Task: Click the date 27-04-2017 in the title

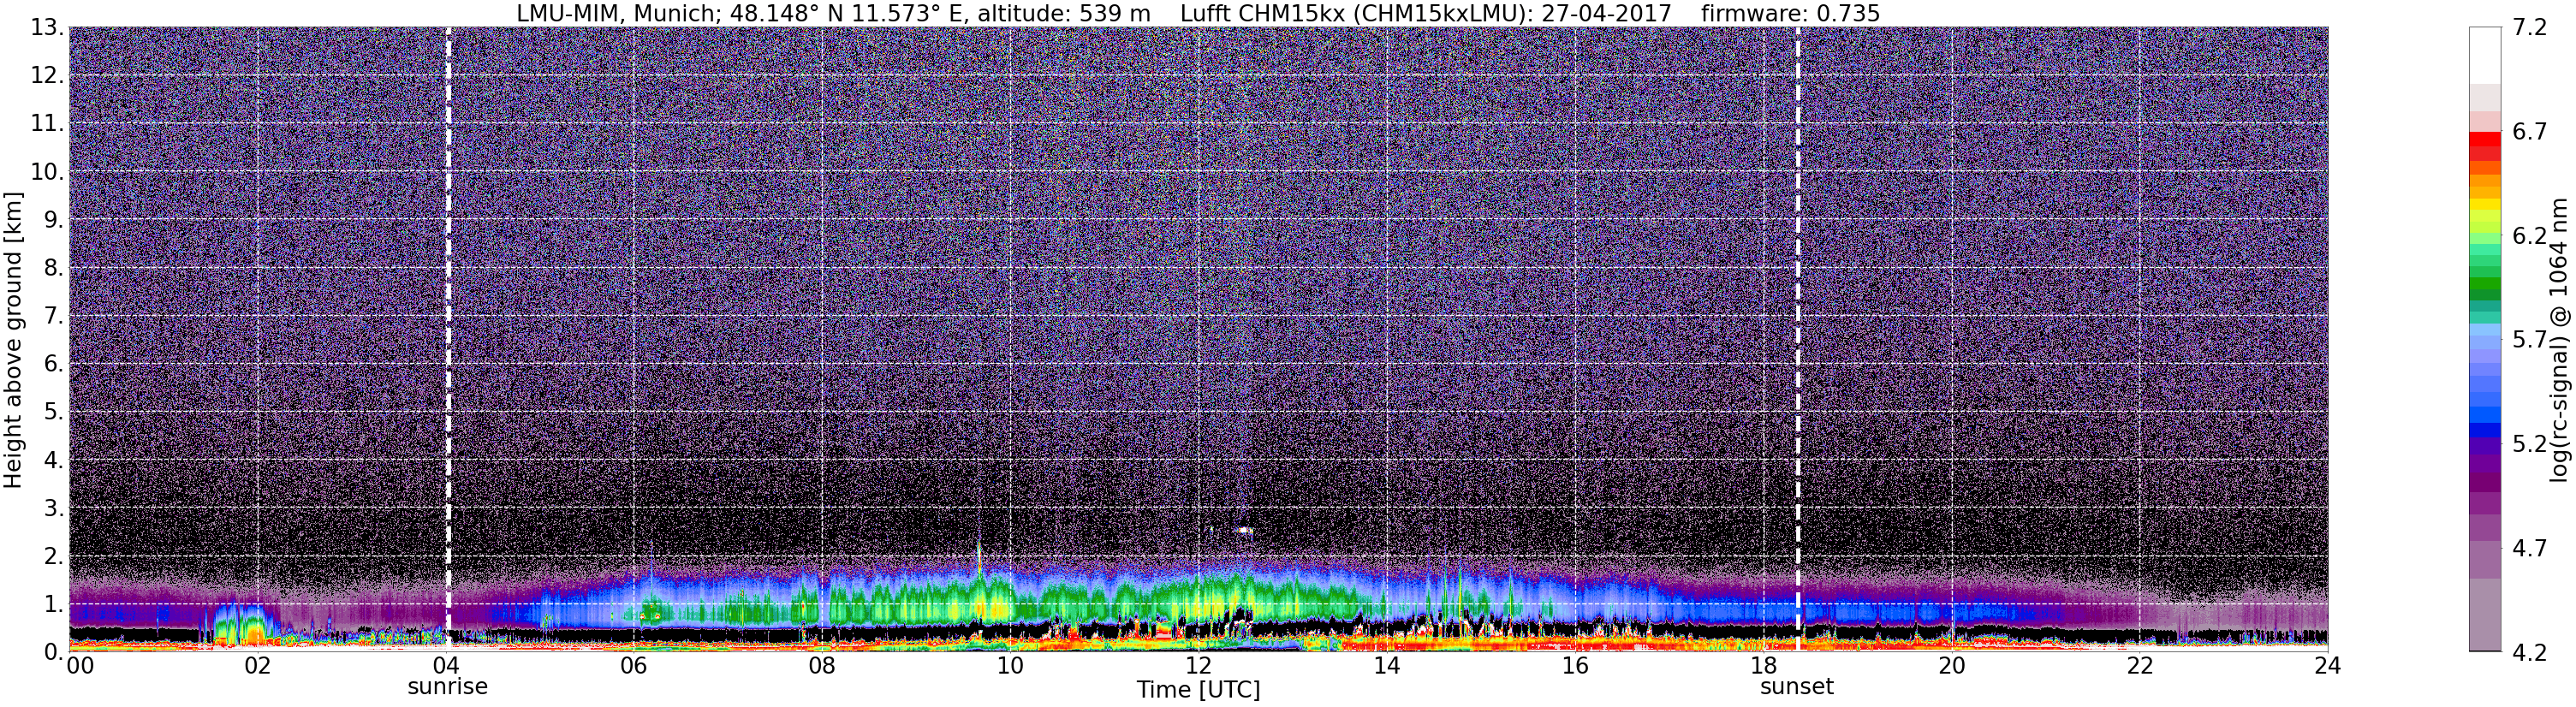Action: coord(1607,13)
